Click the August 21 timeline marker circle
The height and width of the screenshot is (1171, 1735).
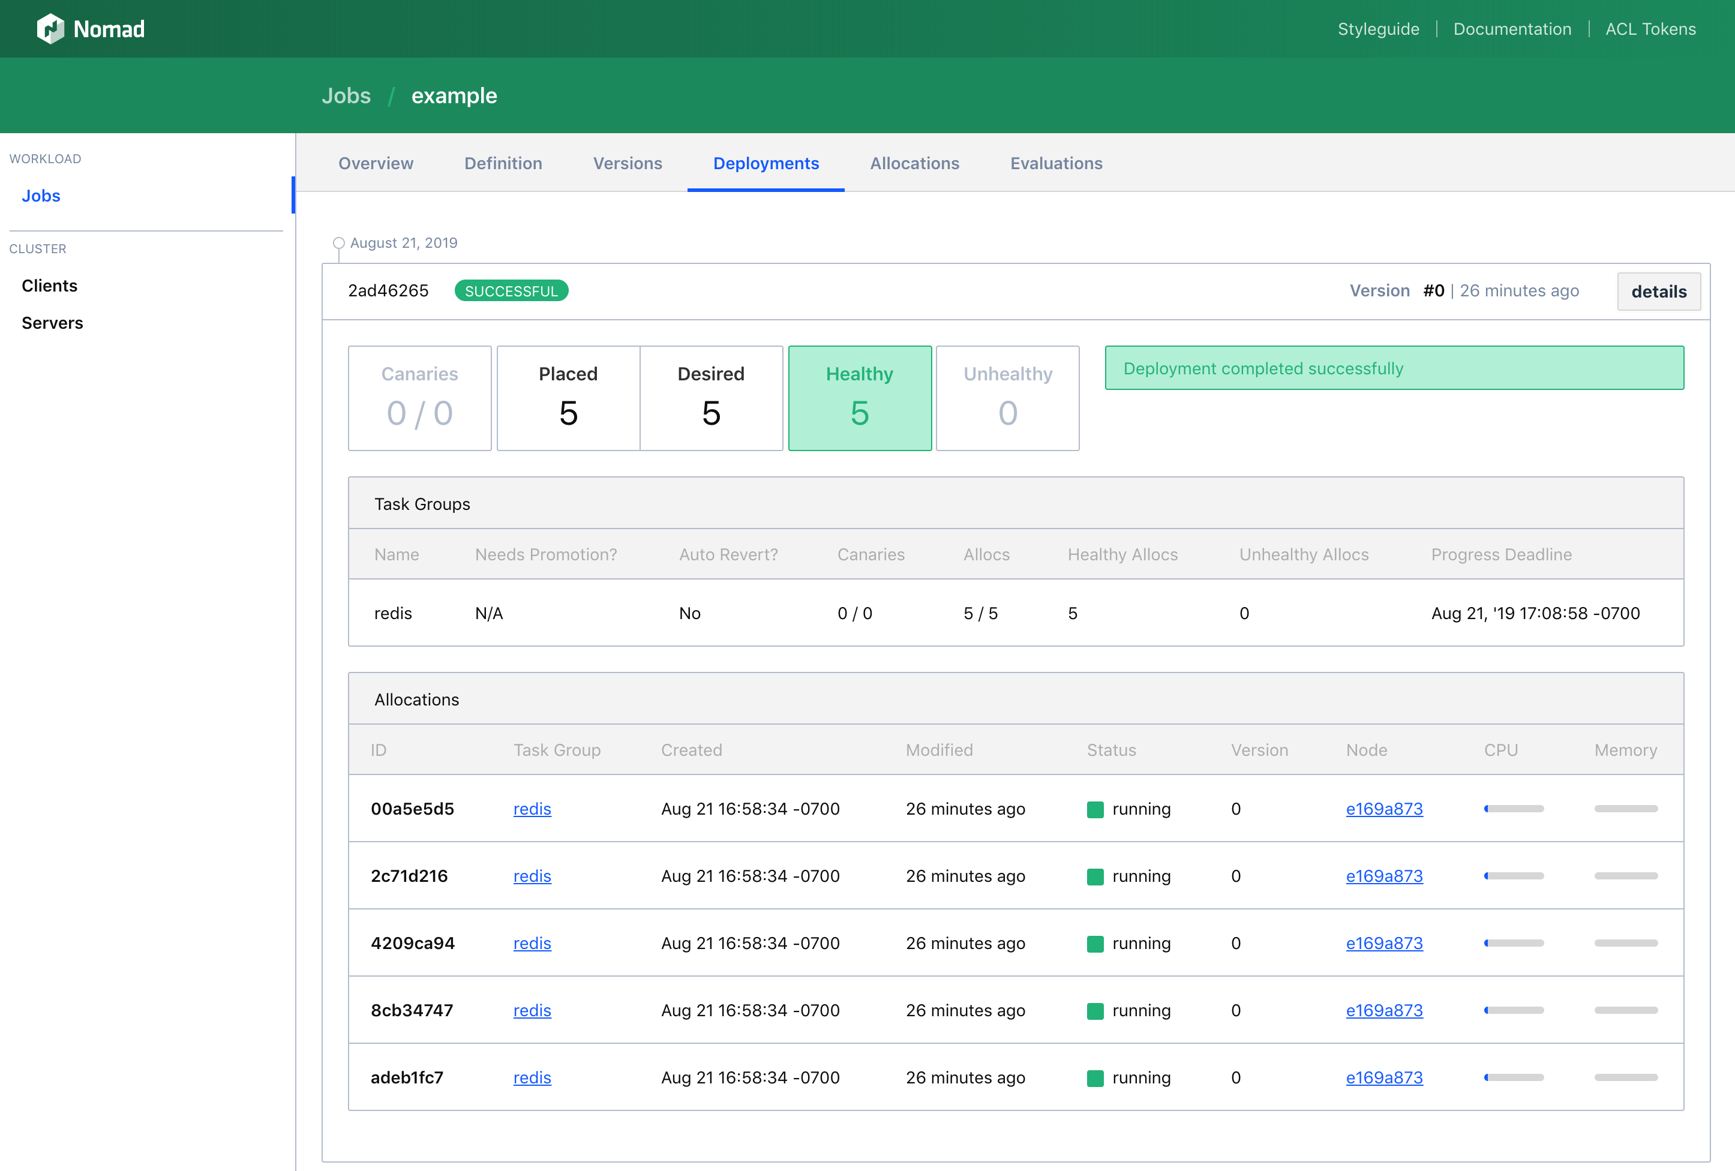click(x=339, y=242)
